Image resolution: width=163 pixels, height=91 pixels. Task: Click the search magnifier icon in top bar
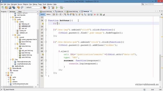tap(143, 4)
